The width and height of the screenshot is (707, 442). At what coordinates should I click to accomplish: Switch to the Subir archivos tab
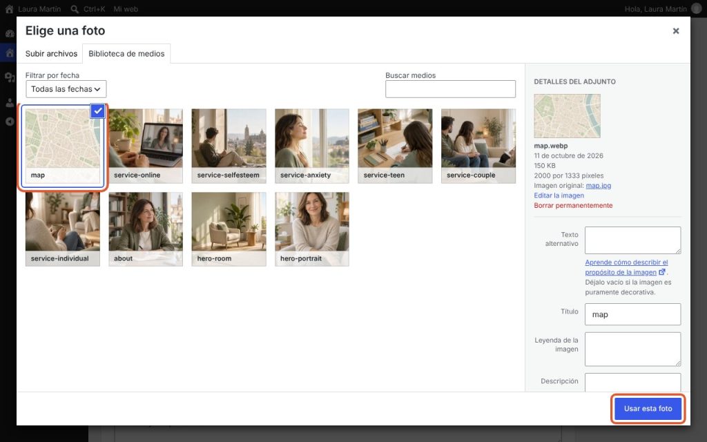coord(51,54)
